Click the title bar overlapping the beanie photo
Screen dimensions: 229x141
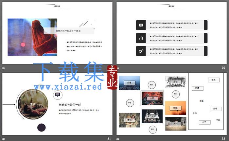click(69, 31)
